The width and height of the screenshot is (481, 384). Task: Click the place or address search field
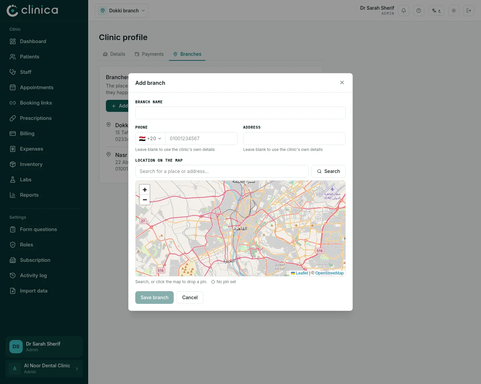tap(222, 171)
